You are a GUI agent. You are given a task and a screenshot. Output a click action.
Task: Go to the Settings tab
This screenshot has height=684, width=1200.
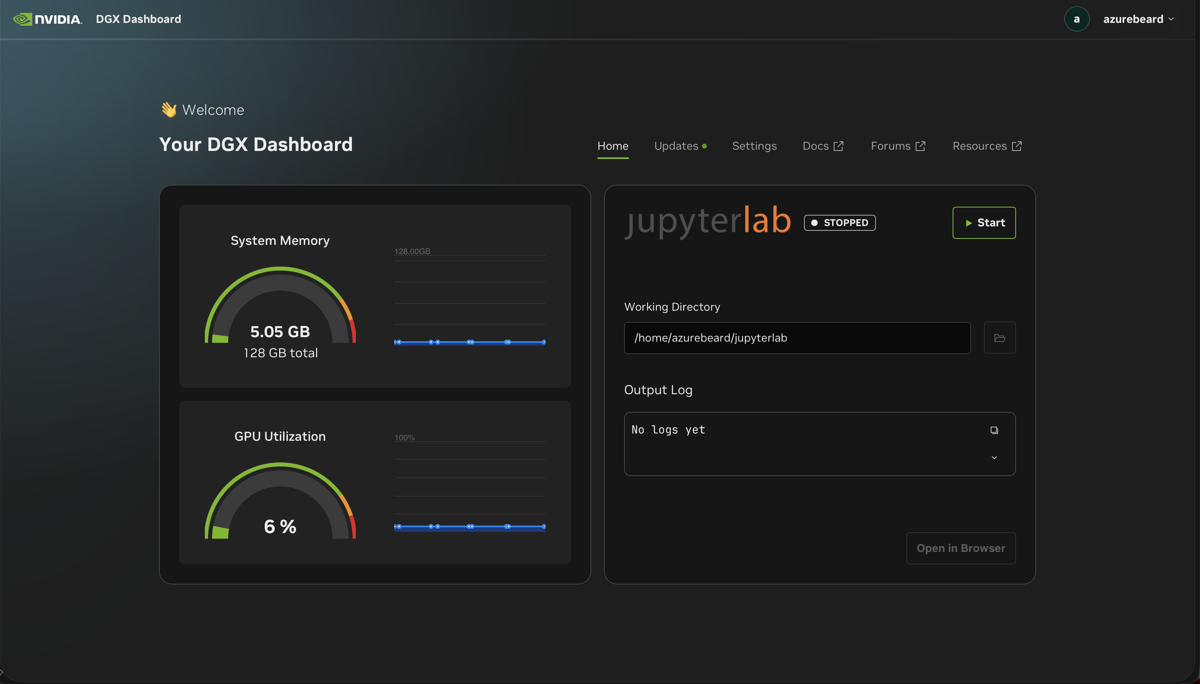pyautogui.click(x=754, y=146)
